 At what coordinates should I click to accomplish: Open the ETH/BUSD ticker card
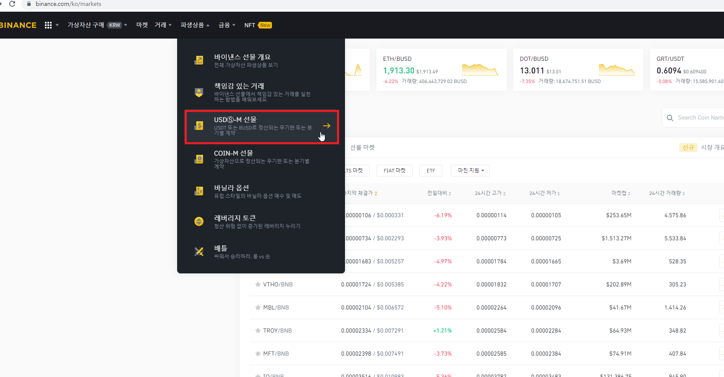click(x=442, y=70)
